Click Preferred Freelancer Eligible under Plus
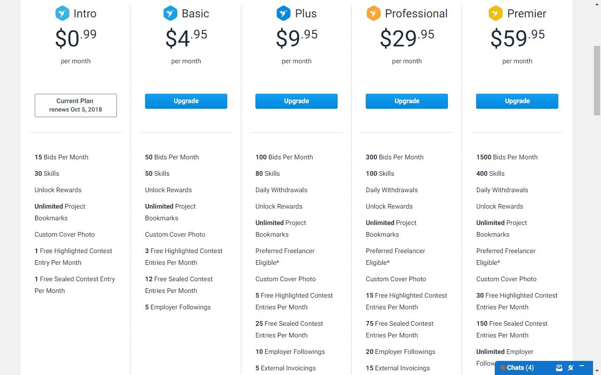This screenshot has height=375, width=601. [x=285, y=256]
